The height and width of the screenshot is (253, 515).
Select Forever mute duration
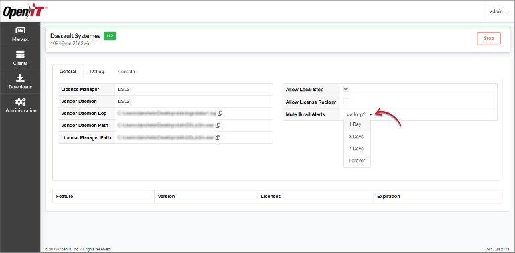pos(357,161)
